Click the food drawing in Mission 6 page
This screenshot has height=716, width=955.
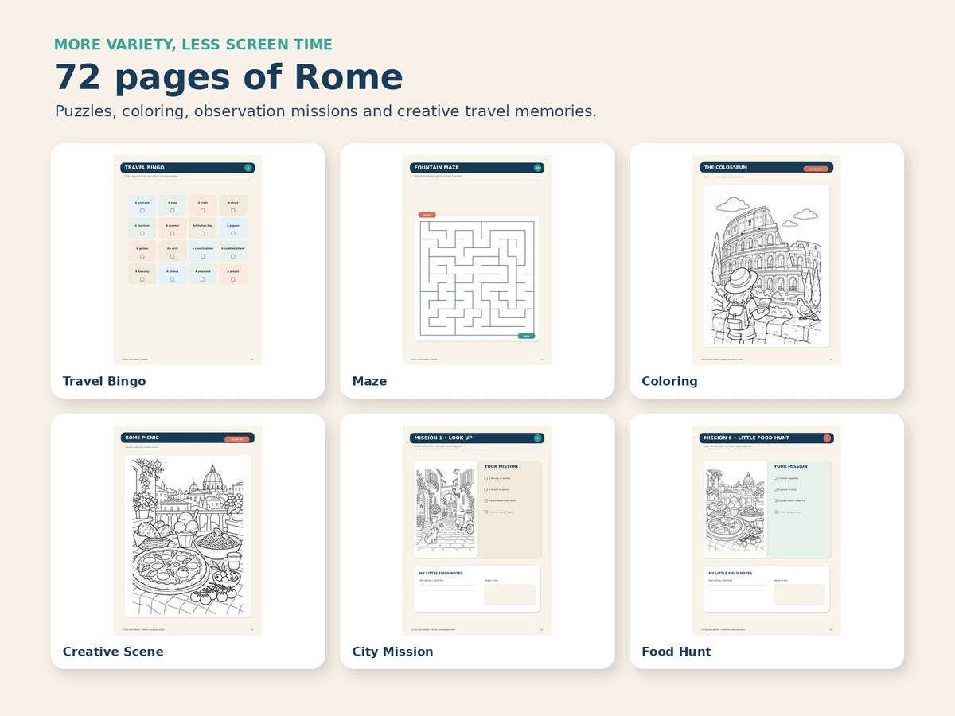(735, 509)
